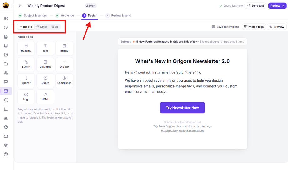Open the cube package icon in sidebar
This screenshot has height=170, width=288.
[x=6, y=127]
